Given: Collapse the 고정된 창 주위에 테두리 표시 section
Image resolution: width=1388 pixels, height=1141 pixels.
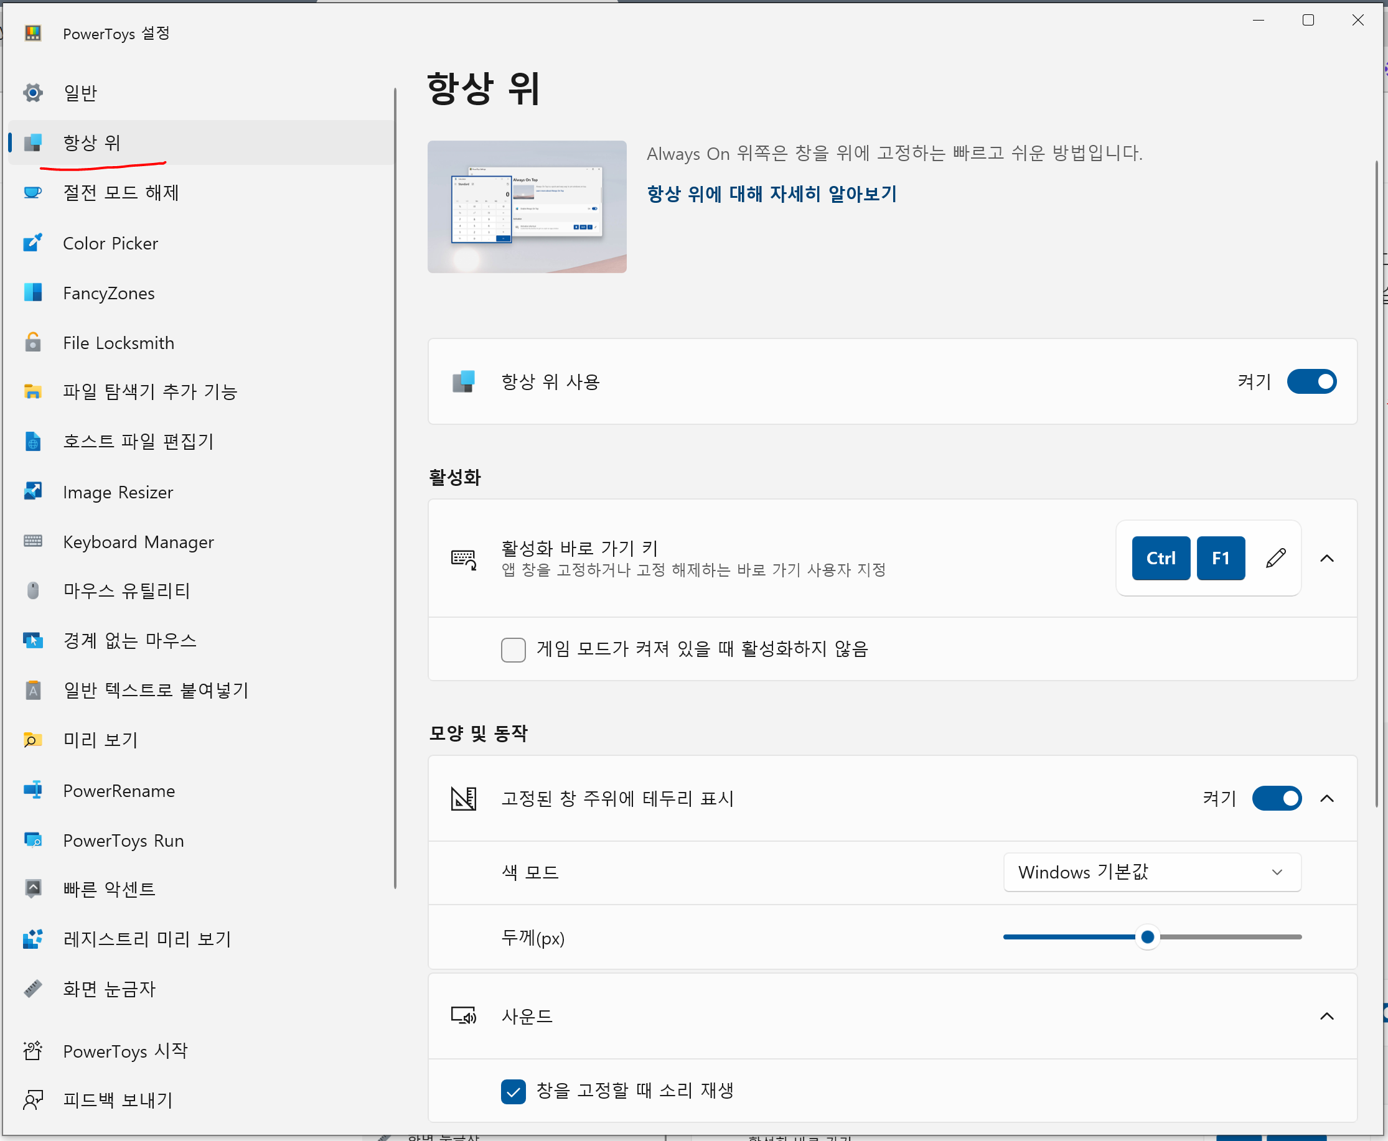Looking at the screenshot, I should pyautogui.click(x=1327, y=798).
